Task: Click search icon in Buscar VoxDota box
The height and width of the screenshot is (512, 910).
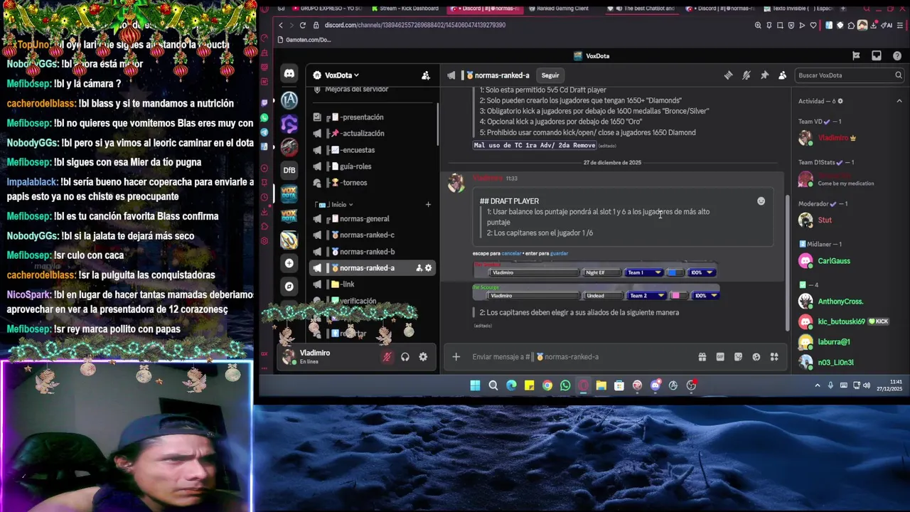Action: tap(899, 75)
